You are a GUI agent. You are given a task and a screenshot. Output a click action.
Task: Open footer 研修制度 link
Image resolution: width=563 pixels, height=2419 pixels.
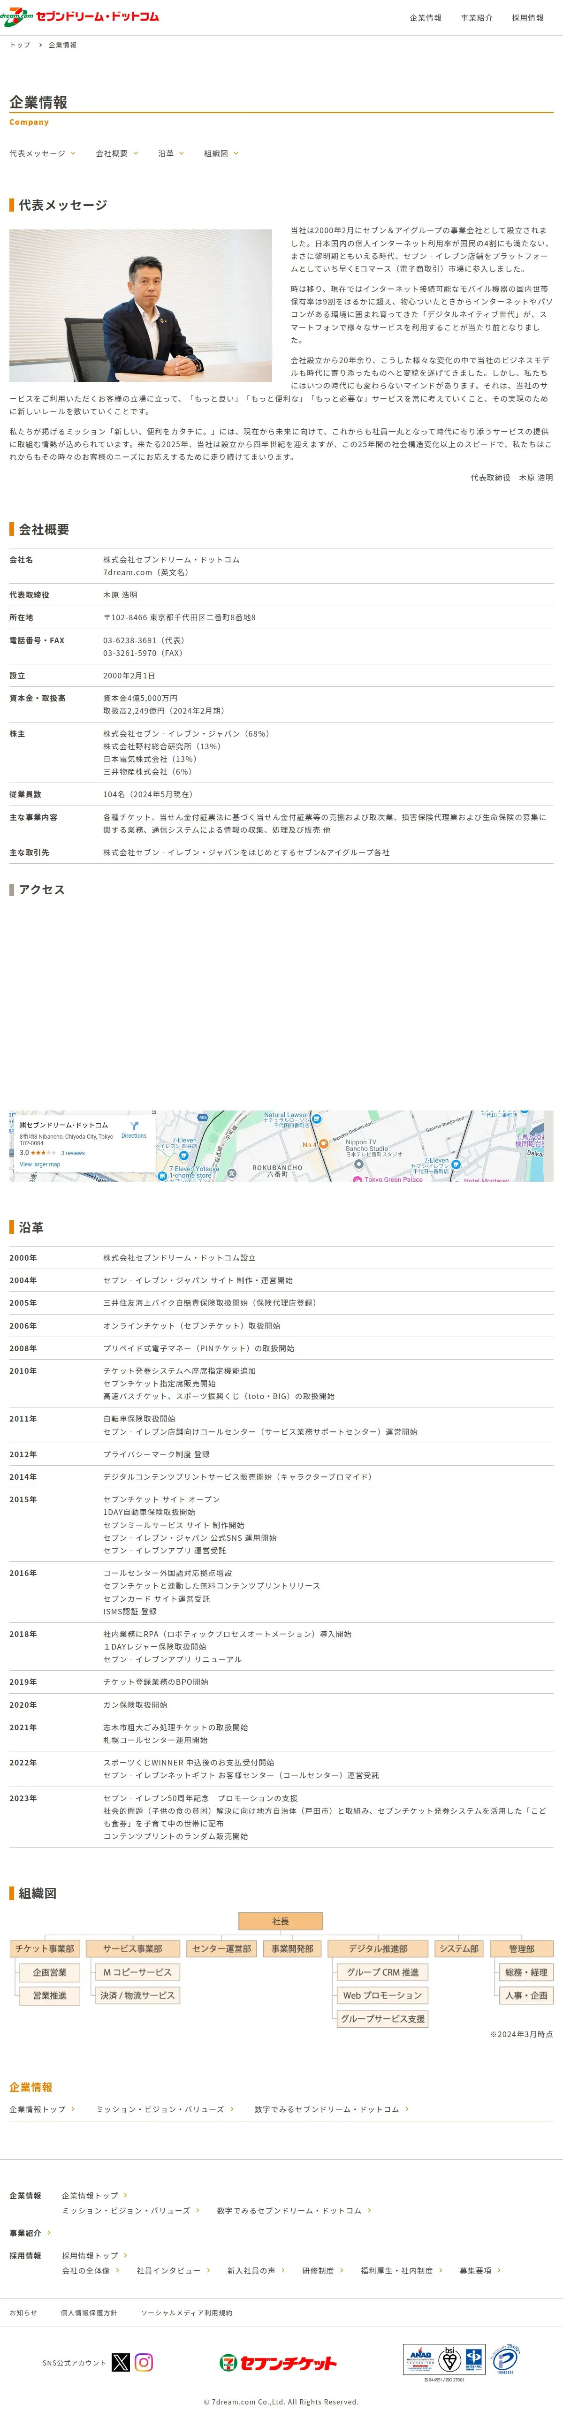pyautogui.click(x=322, y=2271)
